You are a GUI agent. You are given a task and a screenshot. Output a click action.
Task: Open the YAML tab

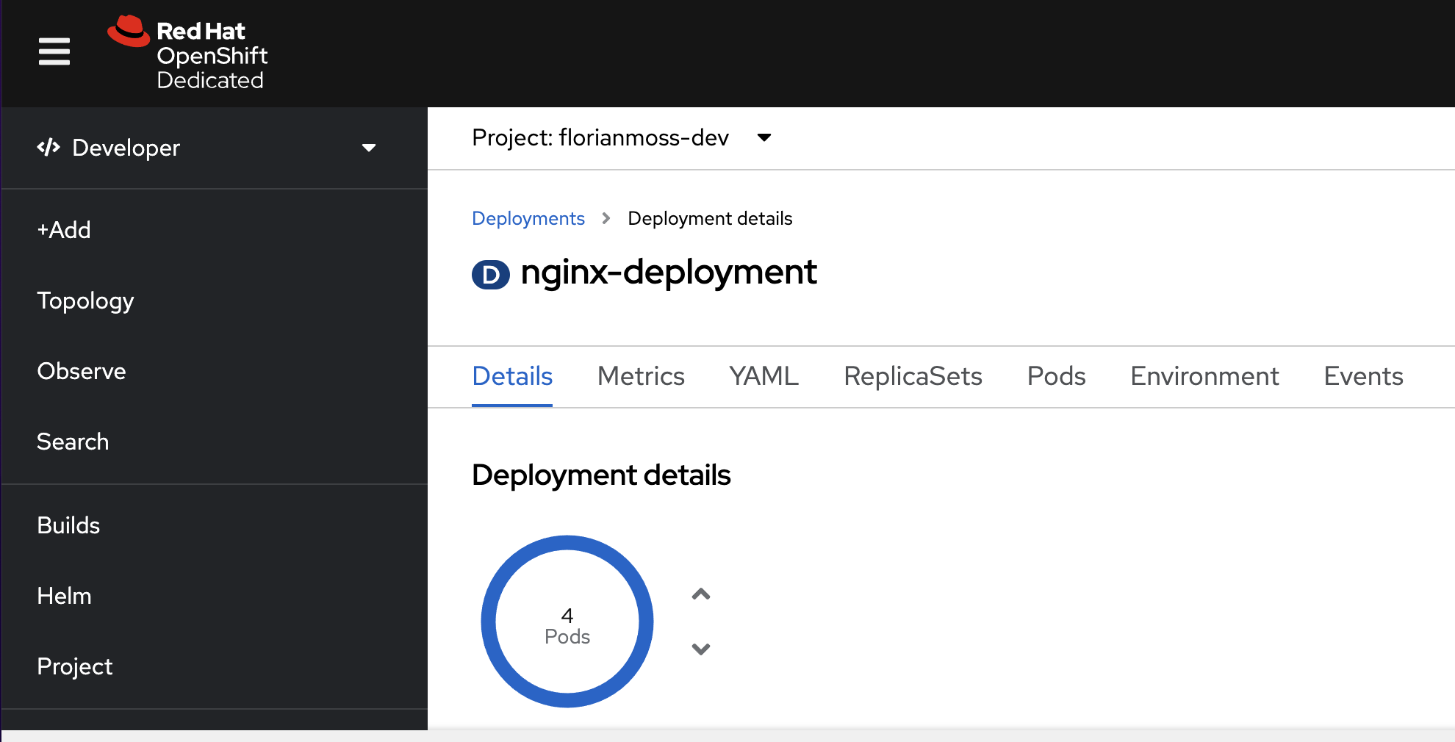pyautogui.click(x=764, y=376)
